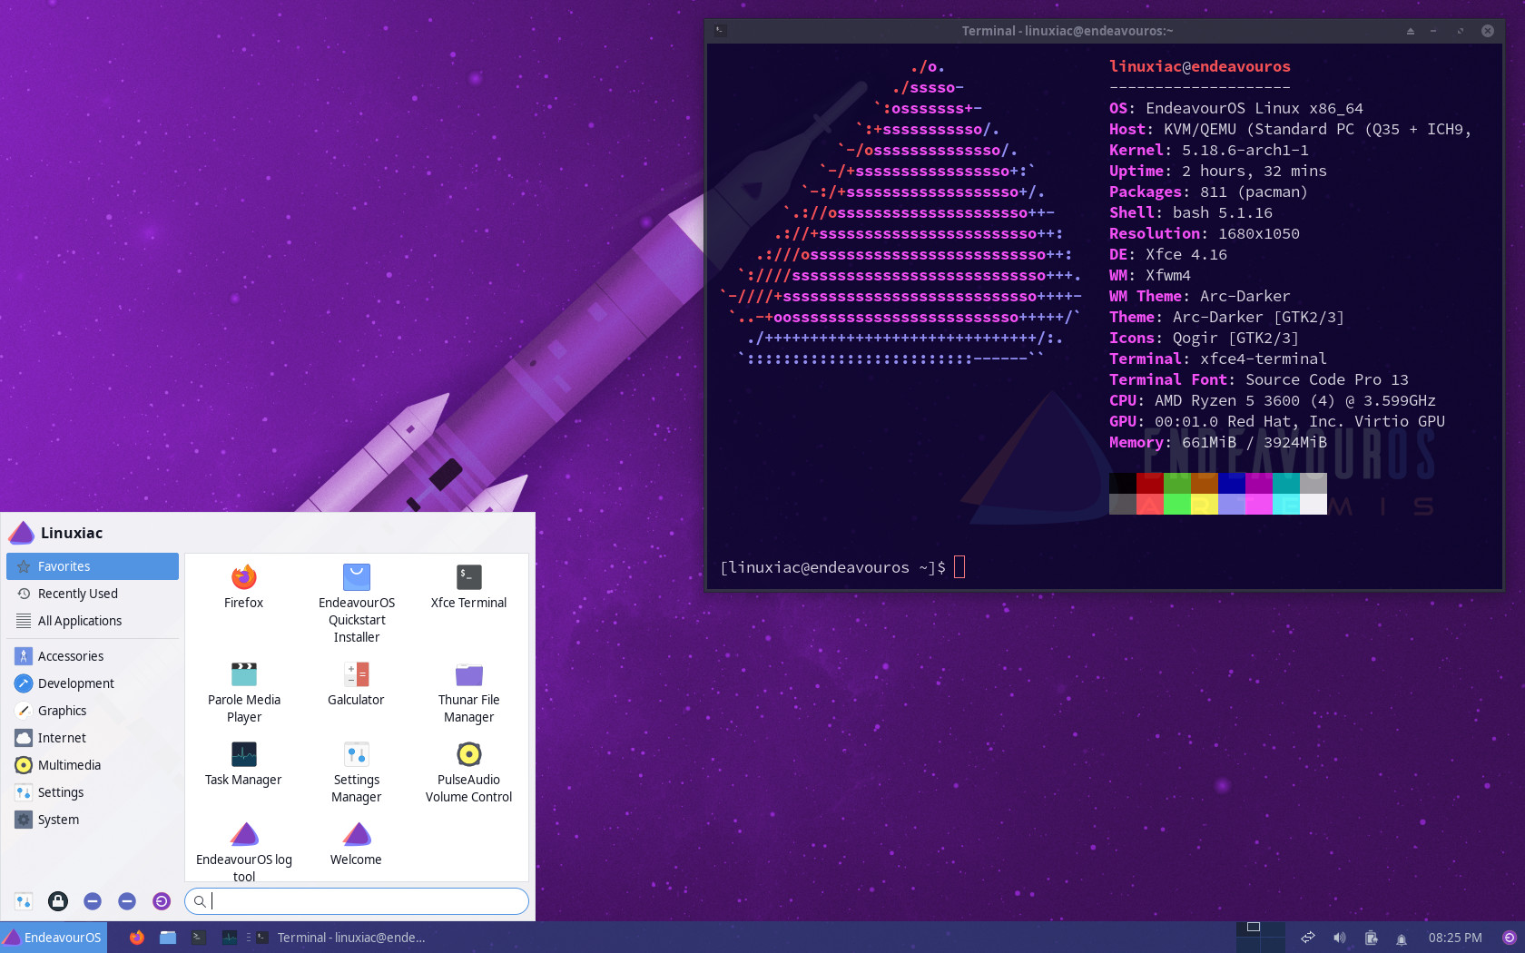Click the Linuxiac user name header
This screenshot has width=1525, height=953.
coord(72,533)
